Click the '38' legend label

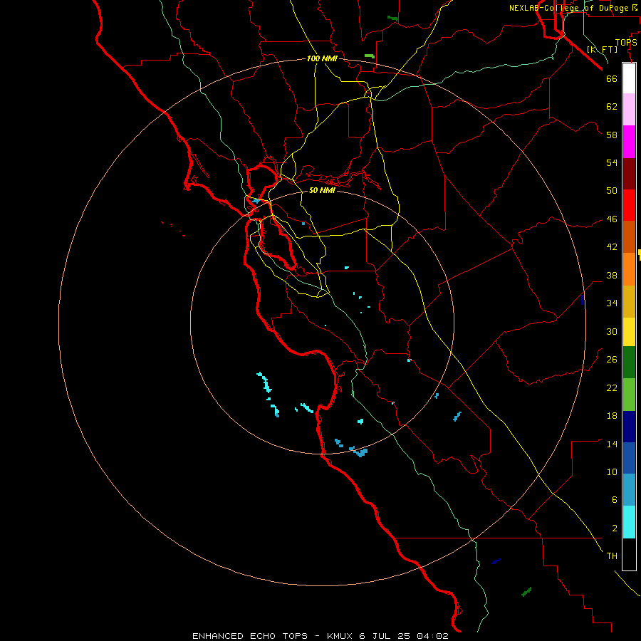612,275
